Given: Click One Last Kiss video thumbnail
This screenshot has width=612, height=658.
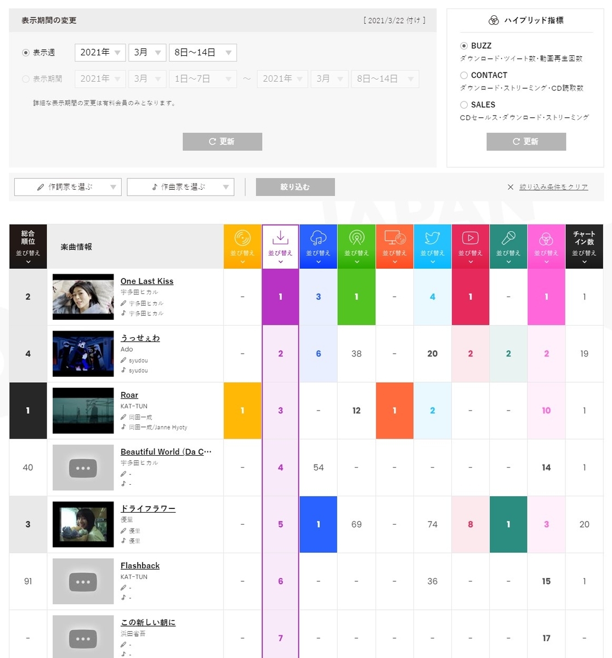Looking at the screenshot, I should (x=83, y=297).
